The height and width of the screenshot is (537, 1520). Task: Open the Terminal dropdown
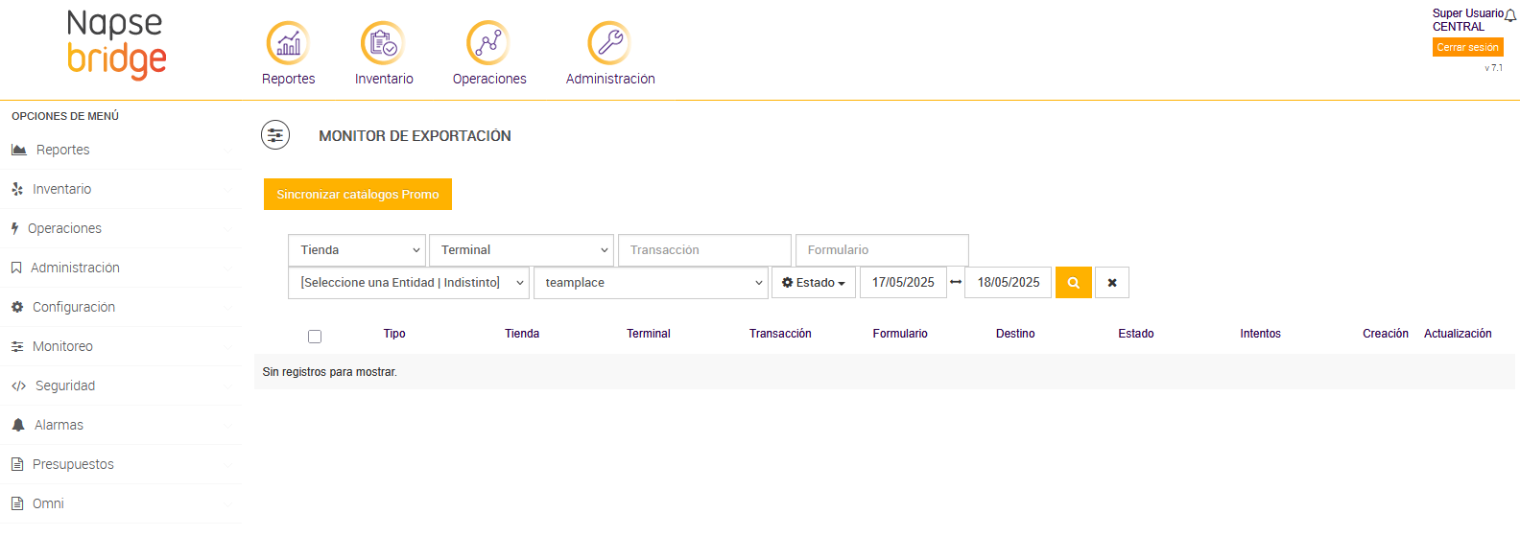pos(521,250)
